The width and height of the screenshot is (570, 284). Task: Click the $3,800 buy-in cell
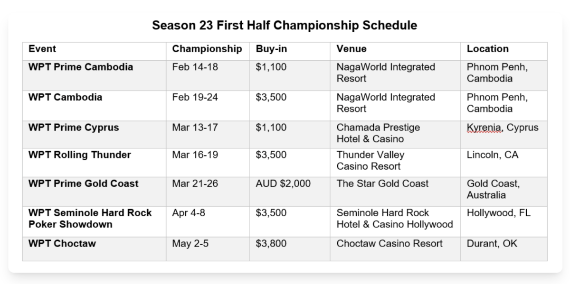click(271, 244)
